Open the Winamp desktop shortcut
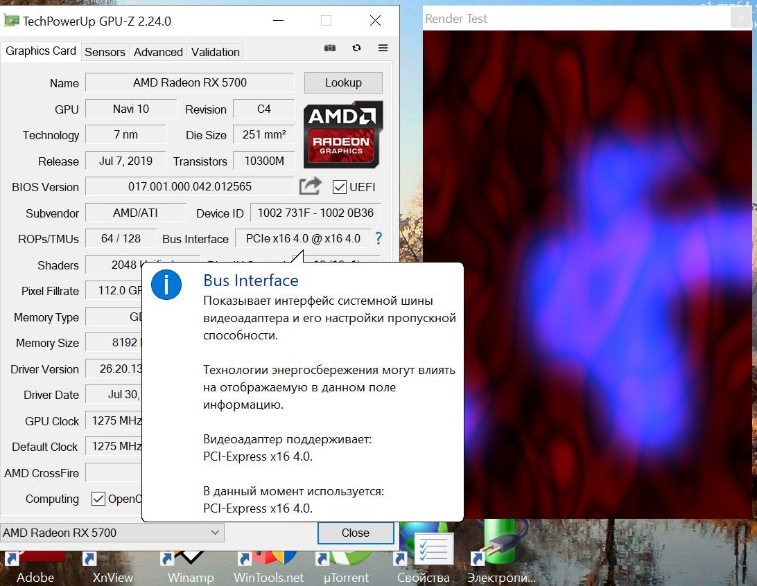Viewport: 757px width, 586px height. point(190,569)
